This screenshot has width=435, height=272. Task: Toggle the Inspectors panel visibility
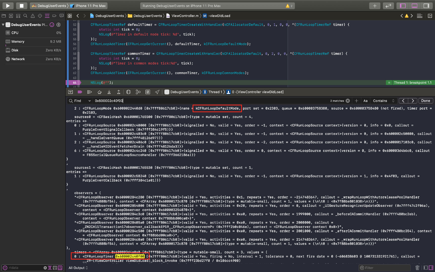426,6
